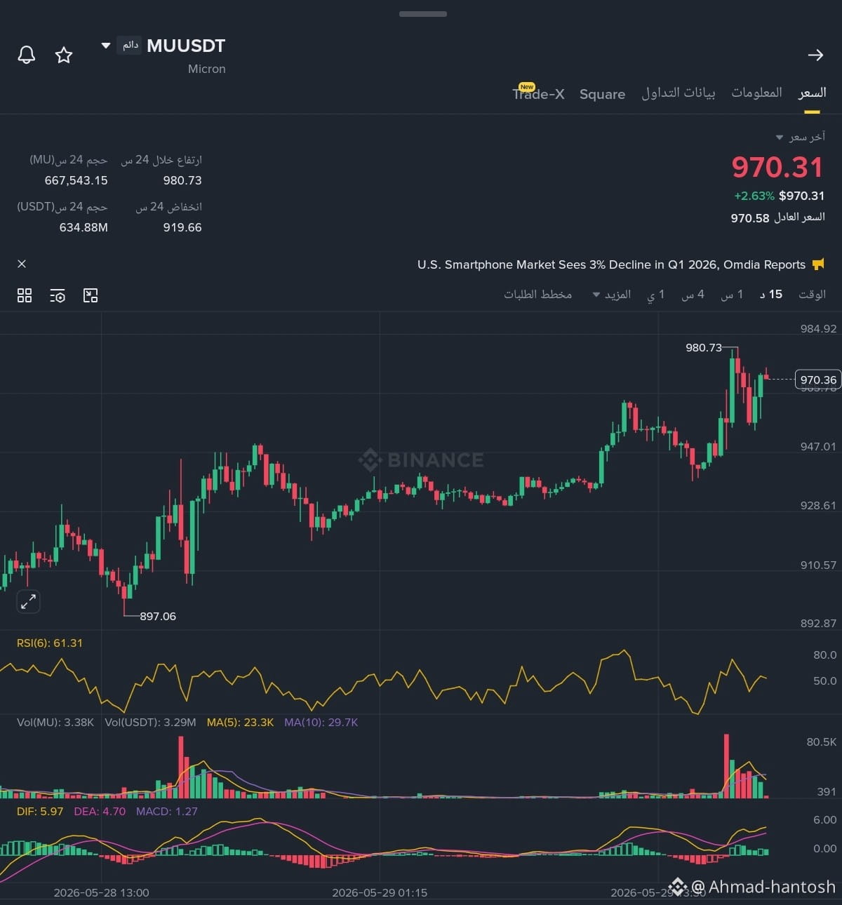Expand the last price type dropdown
The image size is (842, 905).
779,138
